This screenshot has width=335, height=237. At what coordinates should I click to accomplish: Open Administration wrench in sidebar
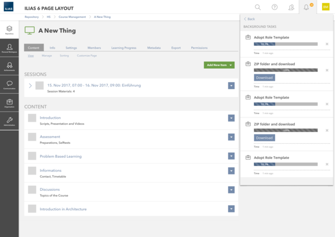pos(10,122)
